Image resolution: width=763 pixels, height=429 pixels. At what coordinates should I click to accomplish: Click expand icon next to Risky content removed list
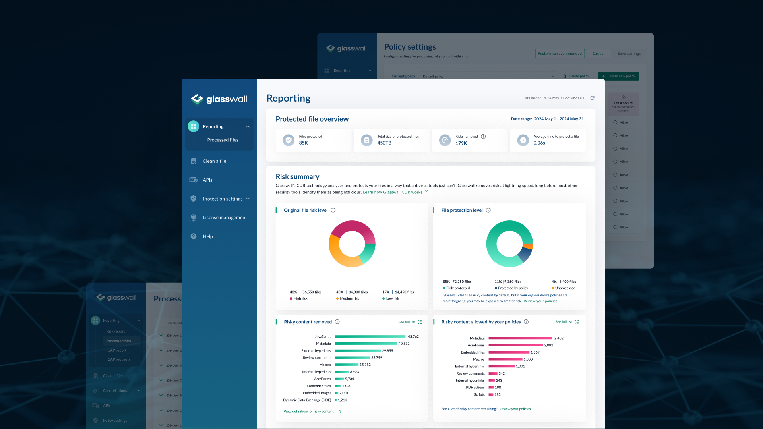click(x=420, y=322)
